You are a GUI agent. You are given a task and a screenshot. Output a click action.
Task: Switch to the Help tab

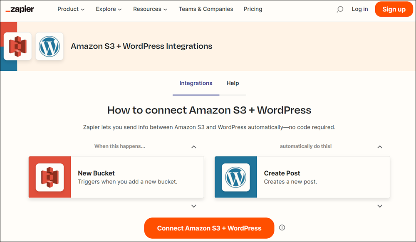(x=233, y=83)
